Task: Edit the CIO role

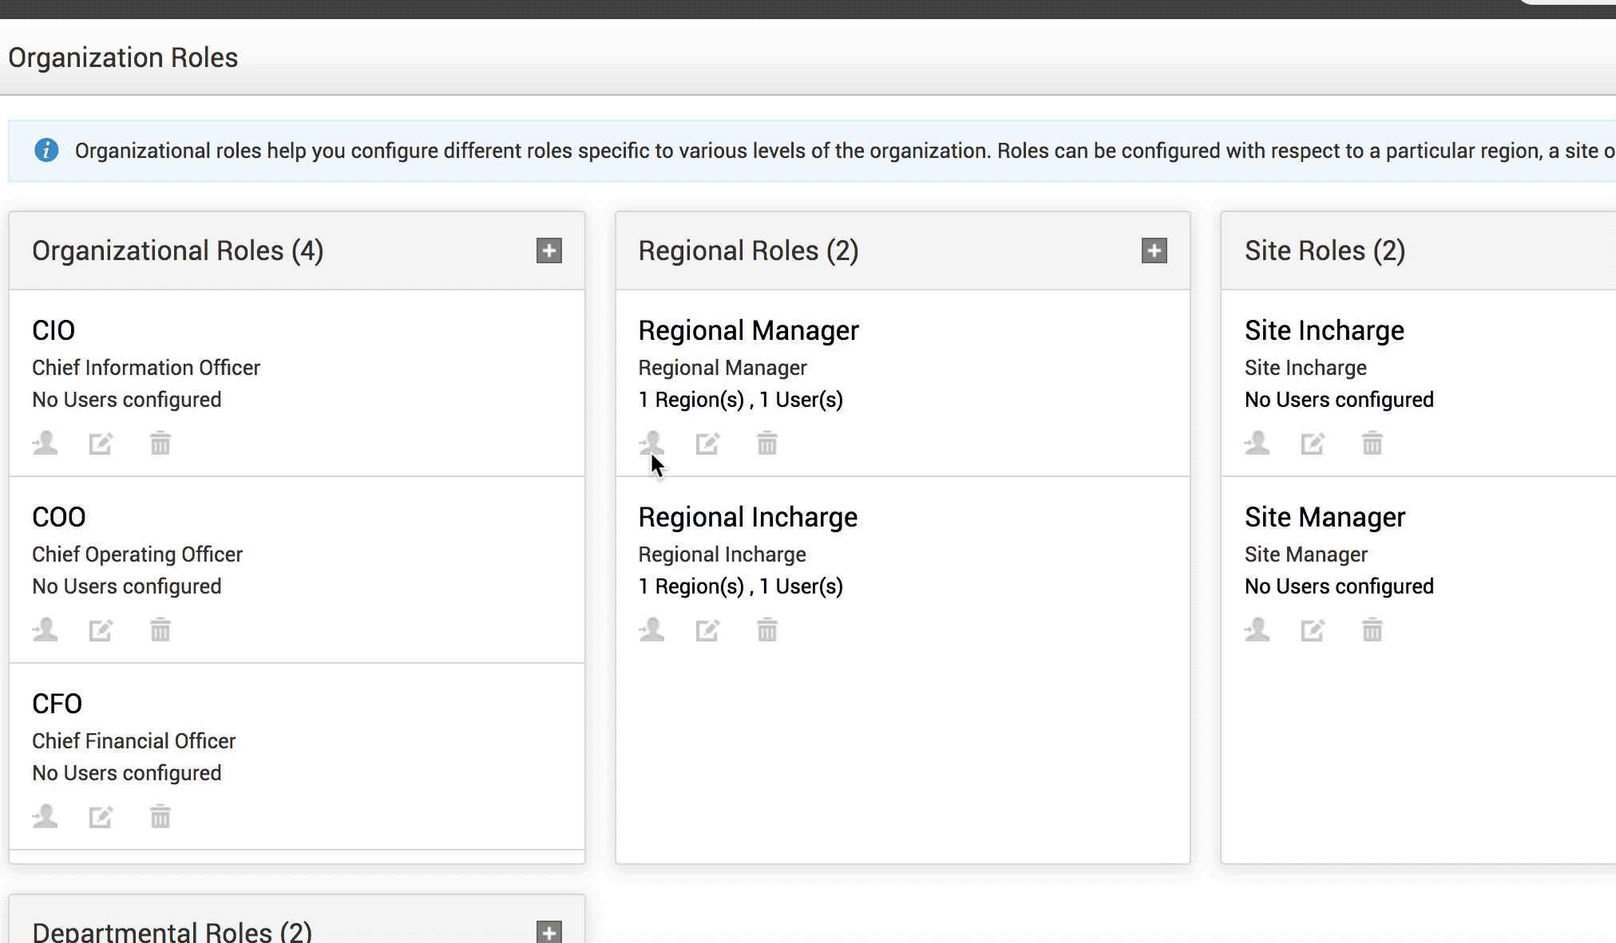Action: point(101,443)
